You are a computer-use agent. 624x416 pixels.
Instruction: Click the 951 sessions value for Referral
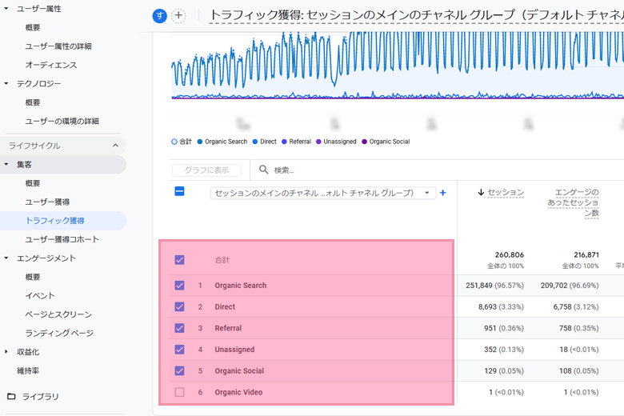(490, 328)
